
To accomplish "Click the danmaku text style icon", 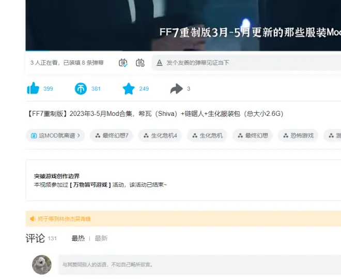I will tap(159, 63).
